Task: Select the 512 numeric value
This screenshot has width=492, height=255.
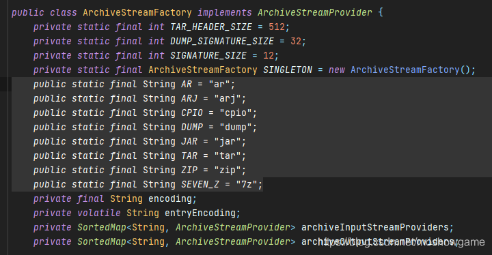Action: pos(277,27)
